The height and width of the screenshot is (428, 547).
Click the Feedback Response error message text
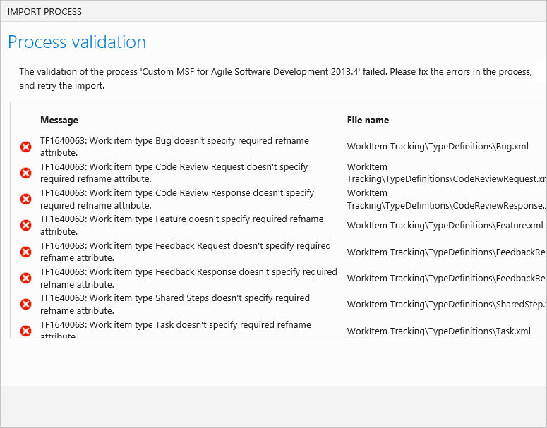tap(188, 278)
